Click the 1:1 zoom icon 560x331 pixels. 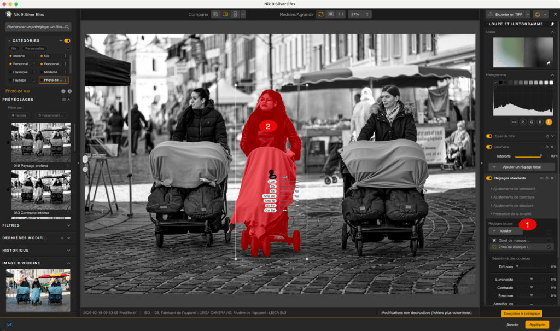[x=340, y=14]
